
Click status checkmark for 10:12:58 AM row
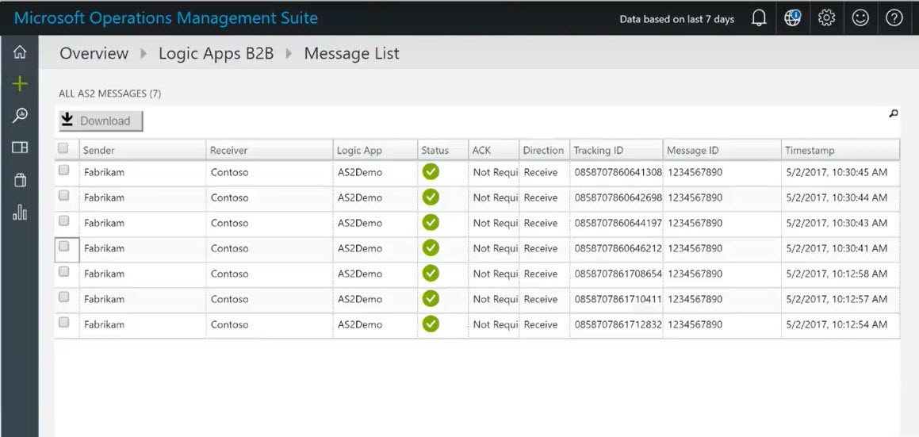pyautogui.click(x=431, y=274)
